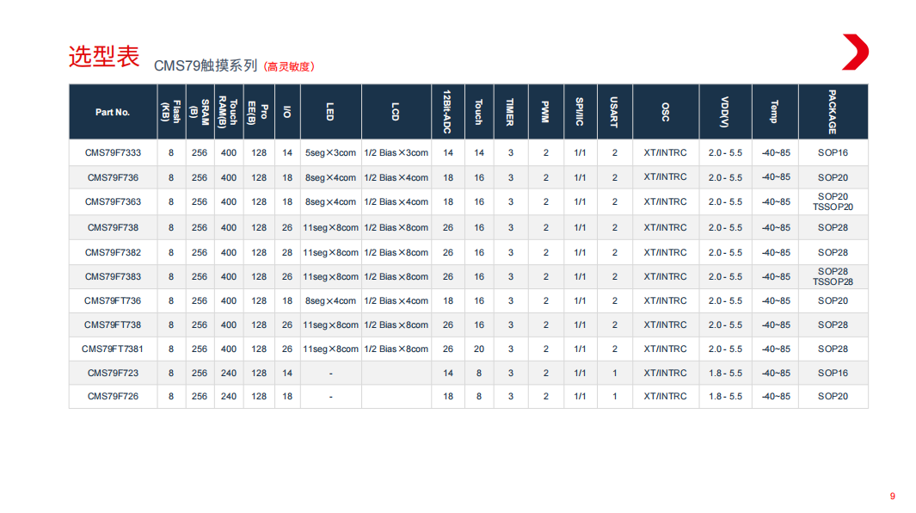Click the SOP20 TSSOP20 package cell

pos(833,201)
